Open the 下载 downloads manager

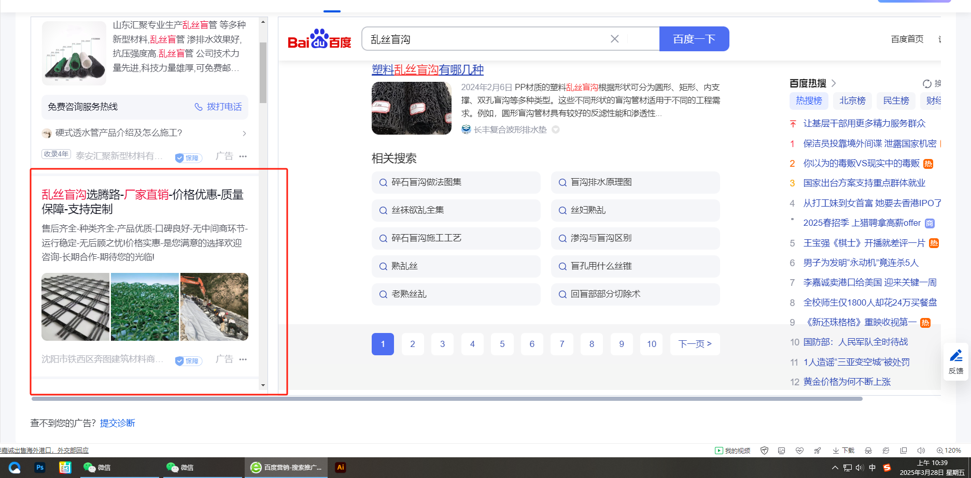pos(843,451)
